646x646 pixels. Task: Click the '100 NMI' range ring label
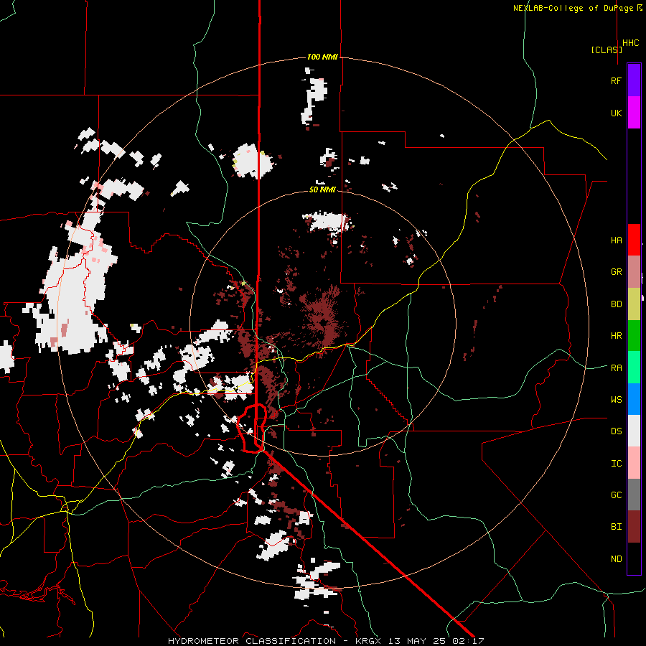(322, 57)
